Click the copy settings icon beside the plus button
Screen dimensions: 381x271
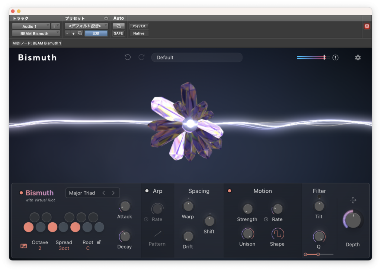pos(80,33)
